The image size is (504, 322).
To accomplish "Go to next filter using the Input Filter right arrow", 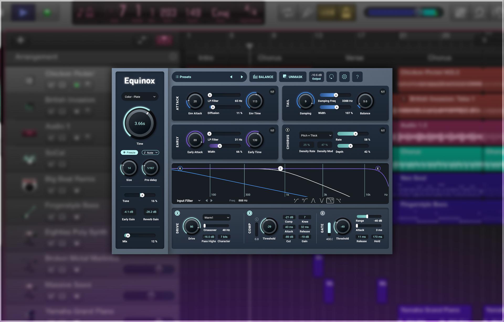I will (212, 201).
